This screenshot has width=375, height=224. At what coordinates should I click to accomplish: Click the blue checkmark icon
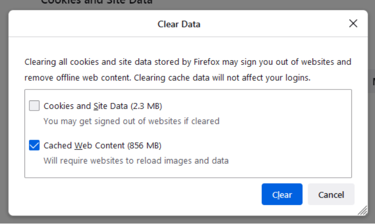34,145
